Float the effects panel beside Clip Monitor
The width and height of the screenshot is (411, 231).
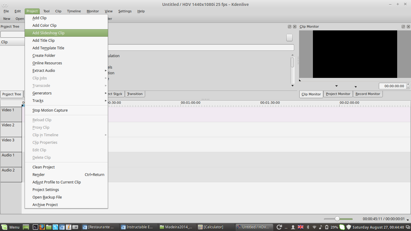click(289, 26)
